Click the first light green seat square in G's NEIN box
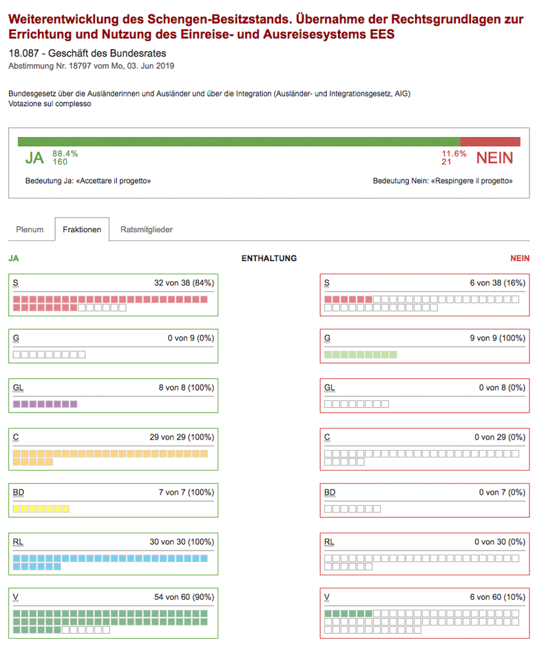This screenshot has width=537, height=649. click(x=328, y=355)
